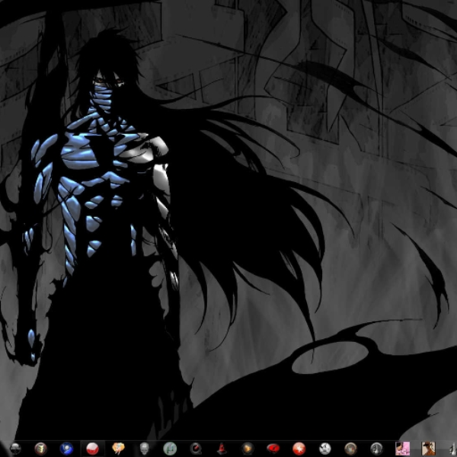Launch the bronze-ringed orb near the taskbar's right
This screenshot has height=457, width=457.
coord(350,449)
